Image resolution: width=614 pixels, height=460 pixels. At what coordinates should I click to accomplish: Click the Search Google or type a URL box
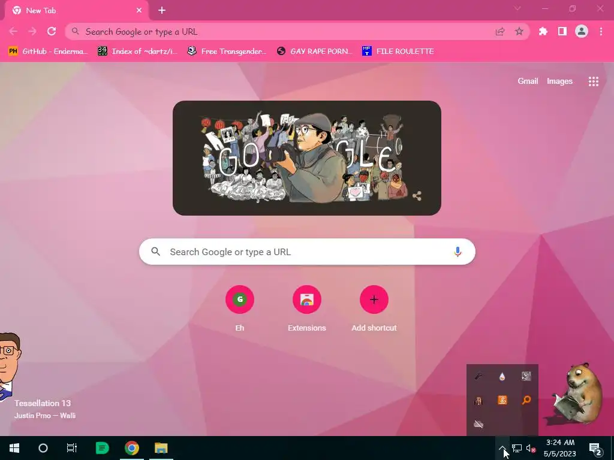point(307,252)
